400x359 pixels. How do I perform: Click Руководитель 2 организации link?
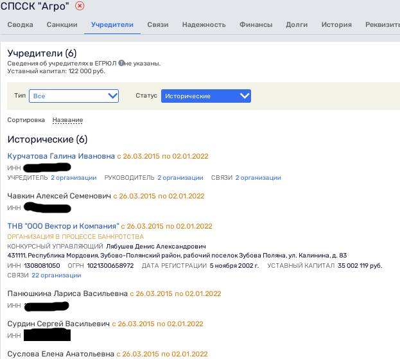(x=180, y=178)
